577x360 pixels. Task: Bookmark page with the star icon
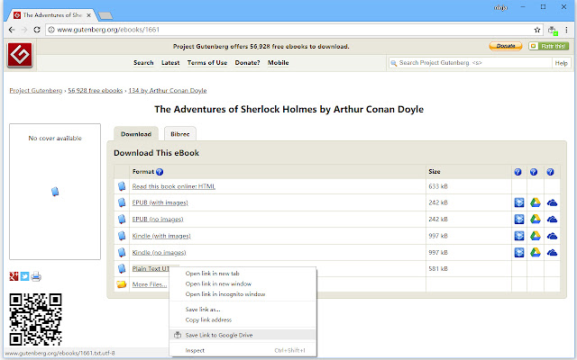click(537, 29)
